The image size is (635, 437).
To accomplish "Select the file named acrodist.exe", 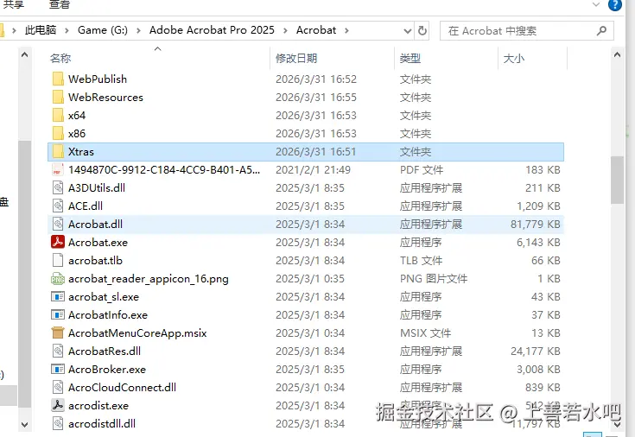I will tap(98, 406).
